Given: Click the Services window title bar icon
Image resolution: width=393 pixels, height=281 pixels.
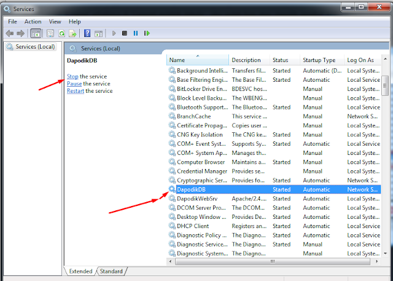Looking at the screenshot, I should pos(7,9).
